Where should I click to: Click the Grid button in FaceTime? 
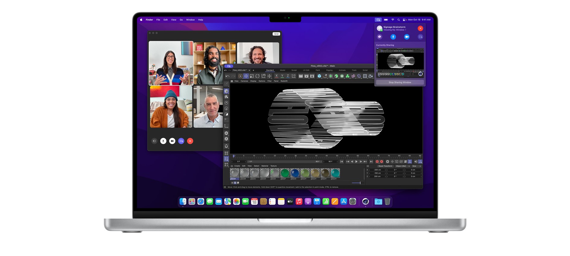276,34
